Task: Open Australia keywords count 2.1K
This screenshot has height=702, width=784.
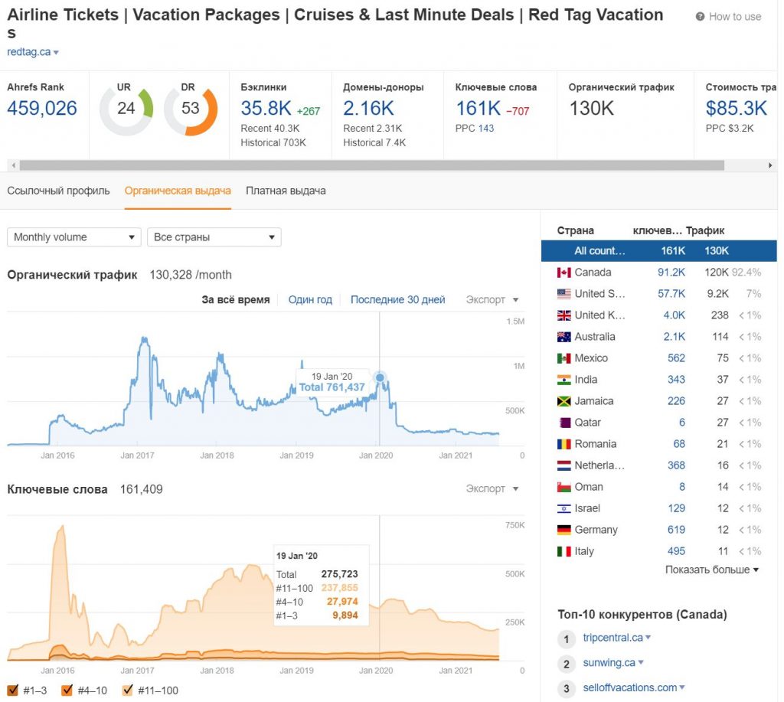Action: tap(674, 337)
